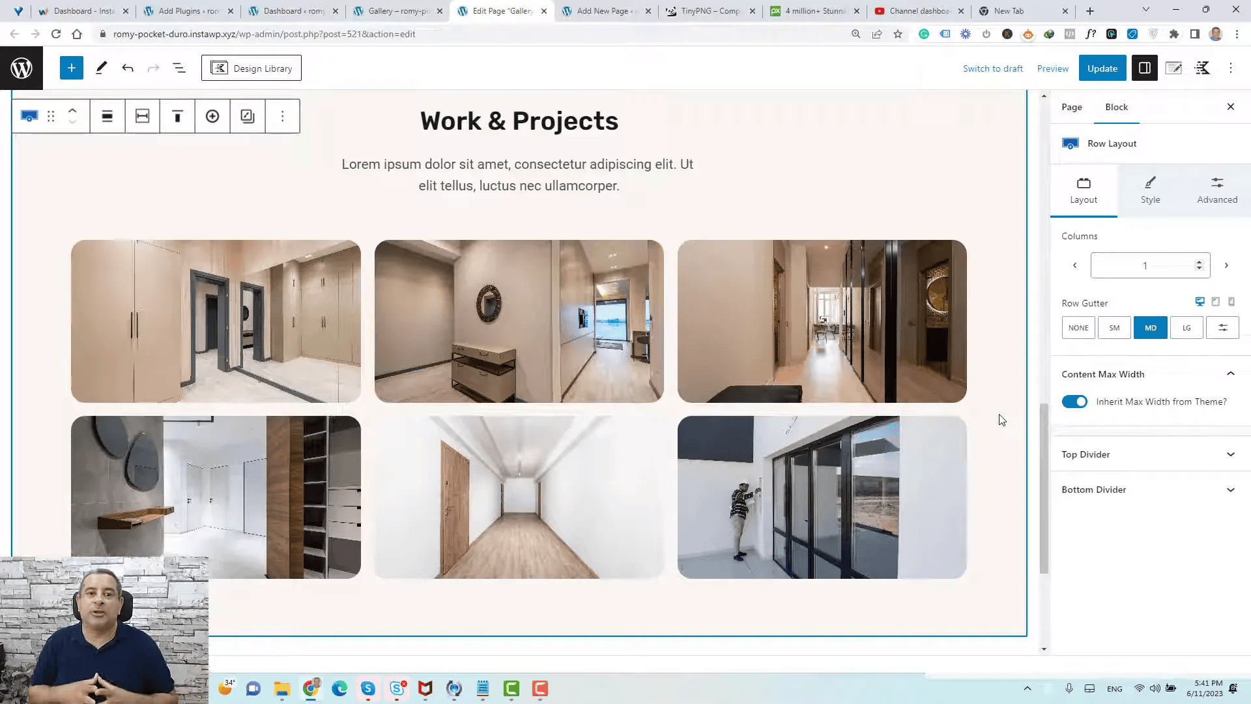Screen dimensions: 1251x704
Task: Reload the current page
Action: (x=56, y=34)
